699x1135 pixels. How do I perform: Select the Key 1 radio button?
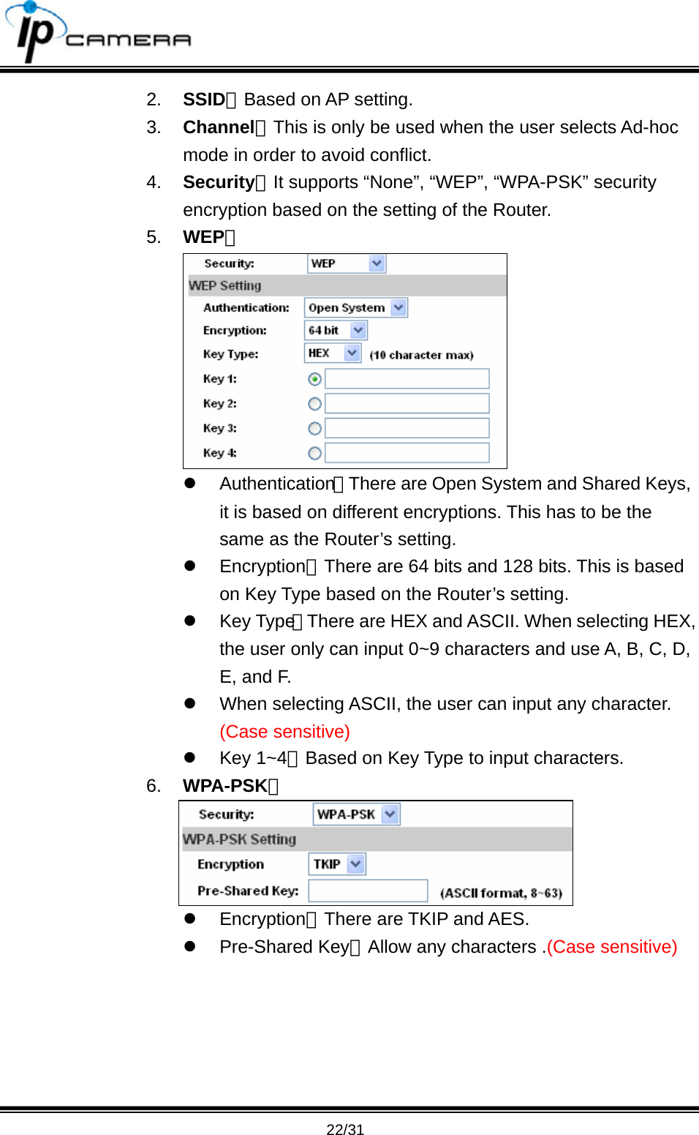(314, 379)
